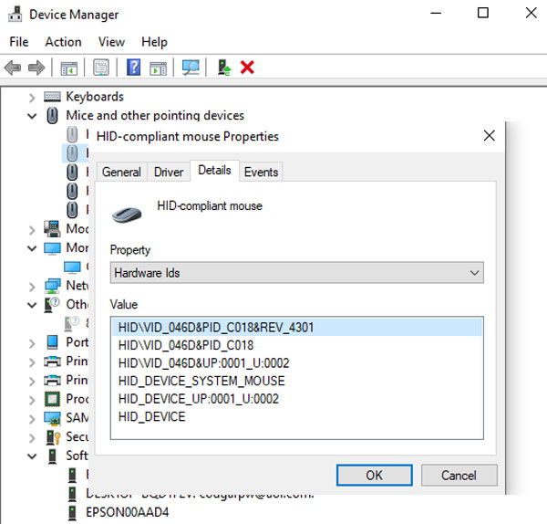
Task: Switch to the Driver tab
Action: (x=169, y=172)
